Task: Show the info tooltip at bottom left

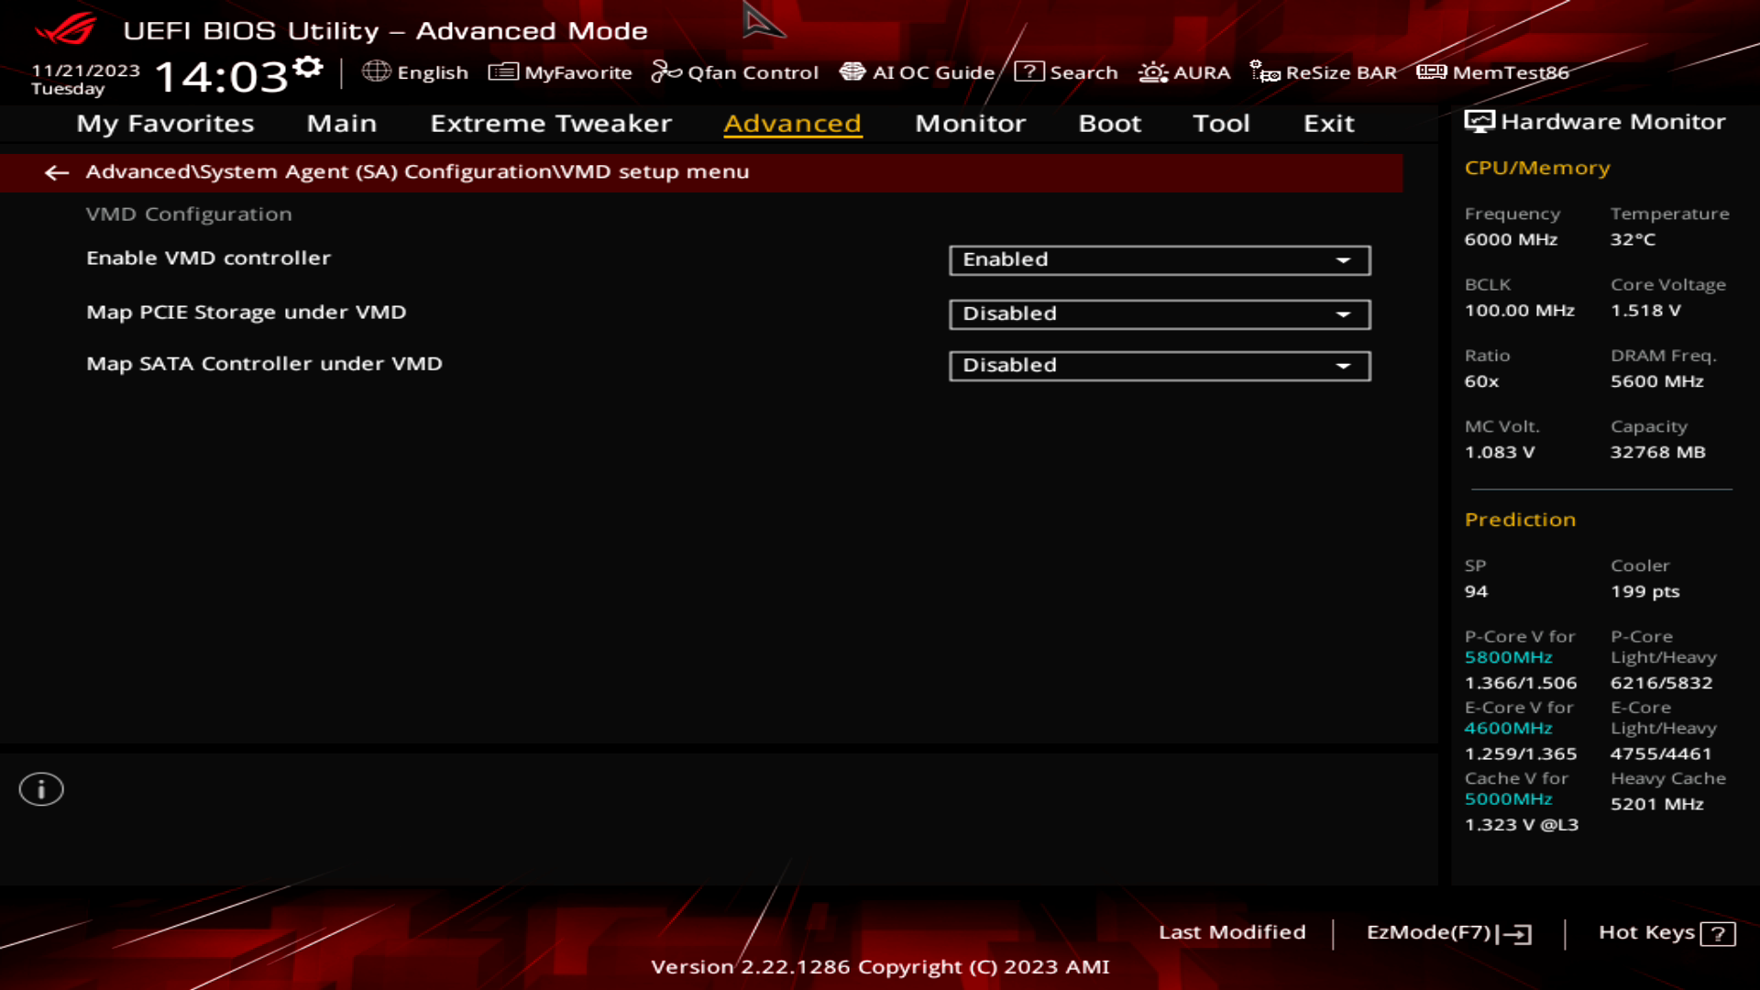Action: coord(41,788)
